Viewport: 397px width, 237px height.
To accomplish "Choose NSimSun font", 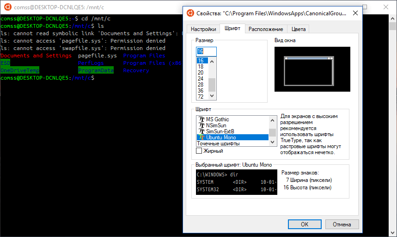I will [232, 125].
